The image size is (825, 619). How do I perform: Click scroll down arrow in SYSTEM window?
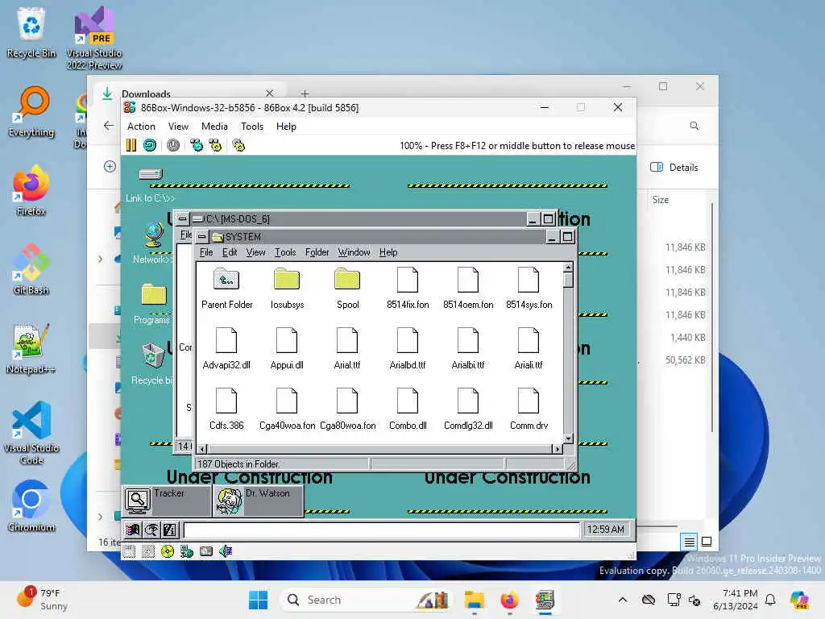coord(568,438)
